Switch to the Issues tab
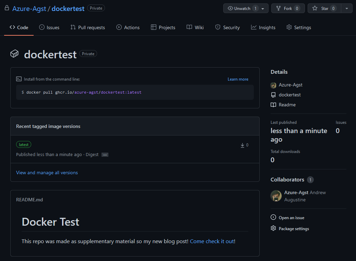356x261 pixels. 49,27
